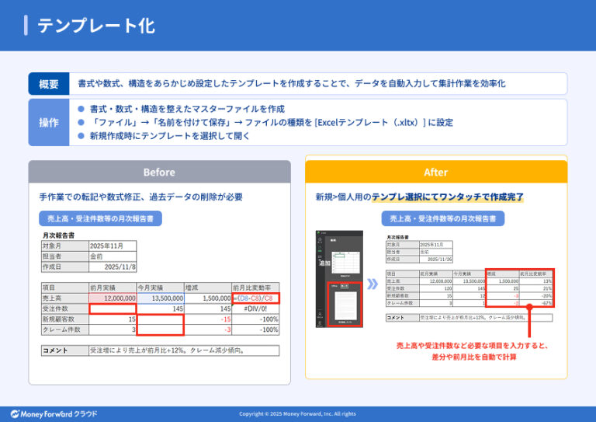The image size is (596, 422).
Task: Click the Before panel header
Action: pyautogui.click(x=159, y=172)
